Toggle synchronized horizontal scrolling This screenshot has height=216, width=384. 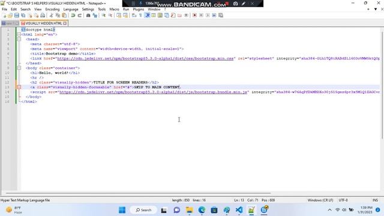(x=125, y=15)
